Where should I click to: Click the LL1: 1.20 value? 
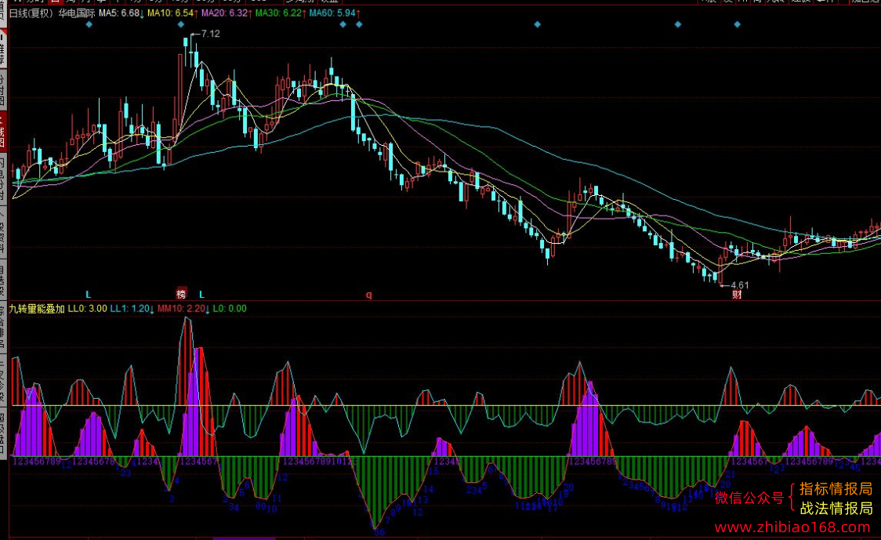(132, 309)
